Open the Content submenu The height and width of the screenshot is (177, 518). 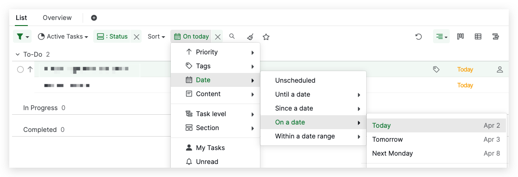tap(215, 94)
